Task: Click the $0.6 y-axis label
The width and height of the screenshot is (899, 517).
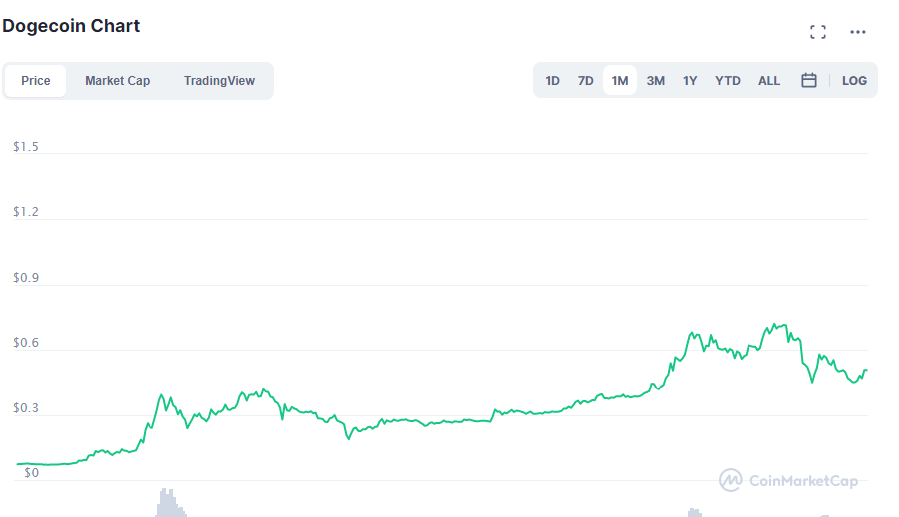Action: (26, 343)
